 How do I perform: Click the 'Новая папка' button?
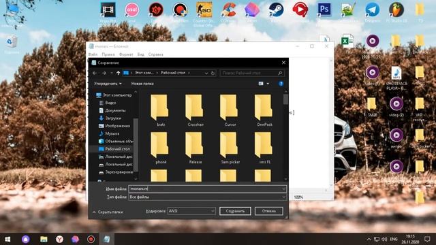[x=142, y=84]
